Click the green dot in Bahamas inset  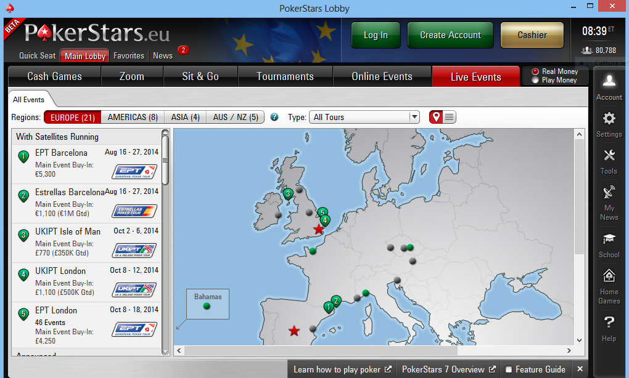(x=207, y=306)
